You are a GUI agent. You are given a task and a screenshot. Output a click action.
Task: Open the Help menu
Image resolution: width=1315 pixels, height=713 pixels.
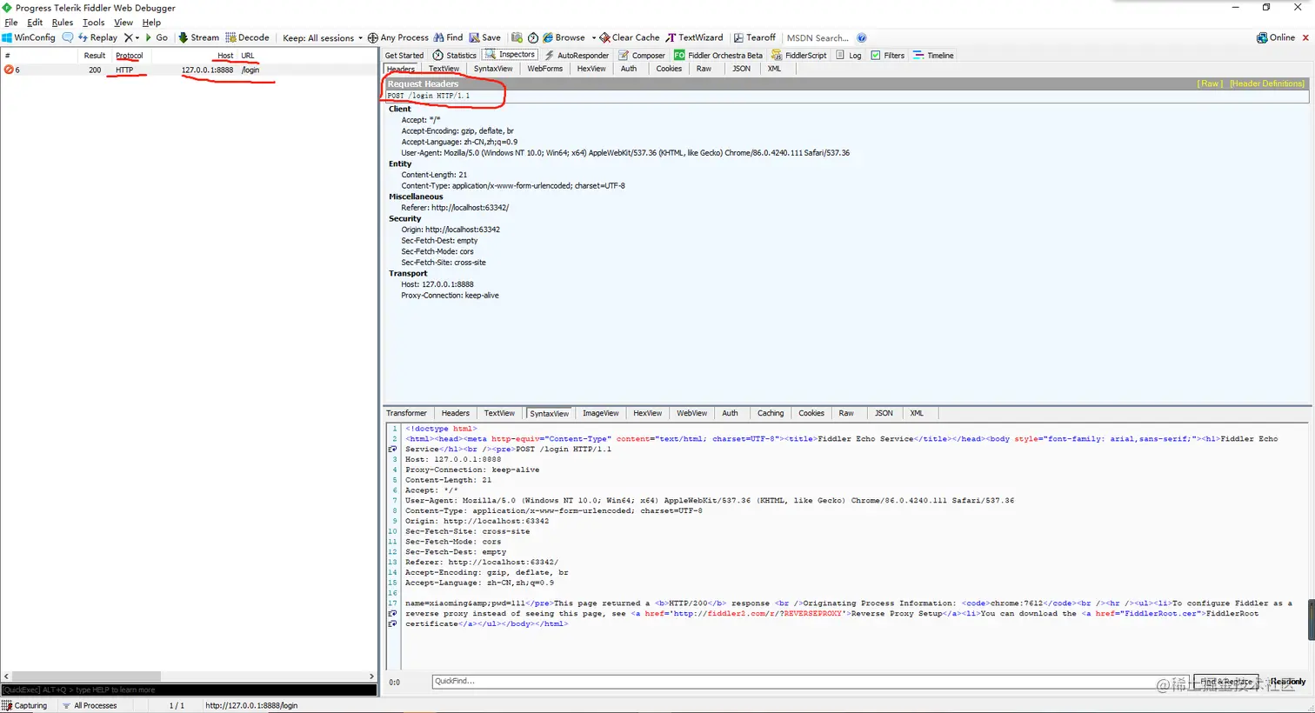pyautogui.click(x=151, y=23)
